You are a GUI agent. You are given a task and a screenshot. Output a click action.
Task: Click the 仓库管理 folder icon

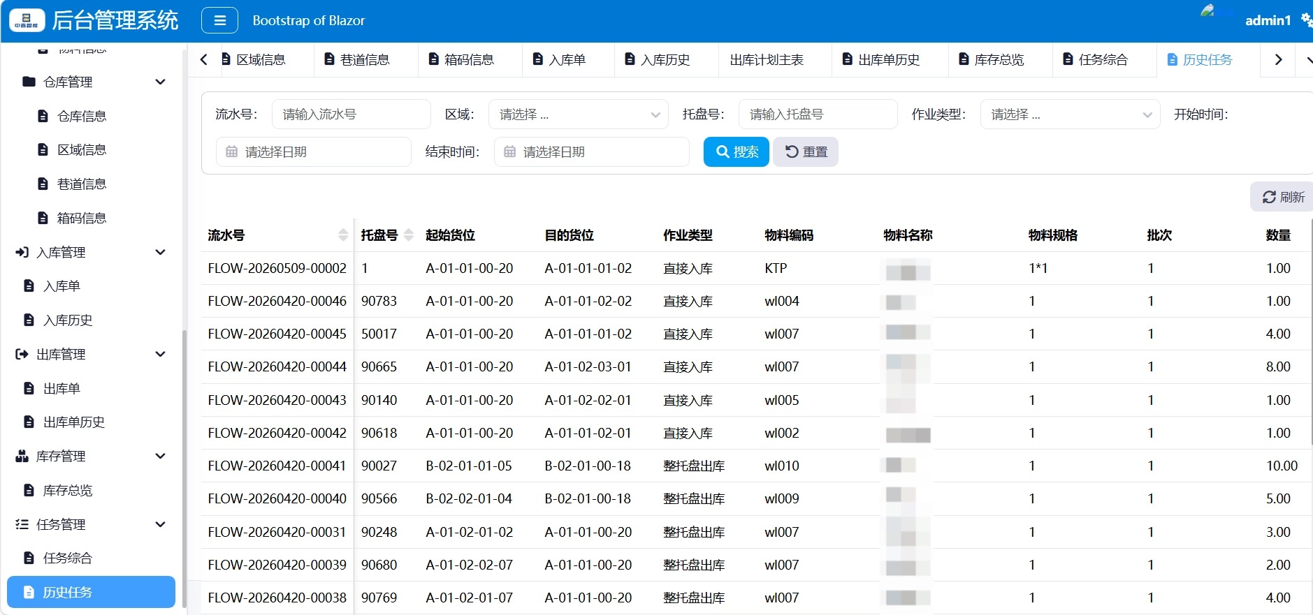(x=29, y=82)
